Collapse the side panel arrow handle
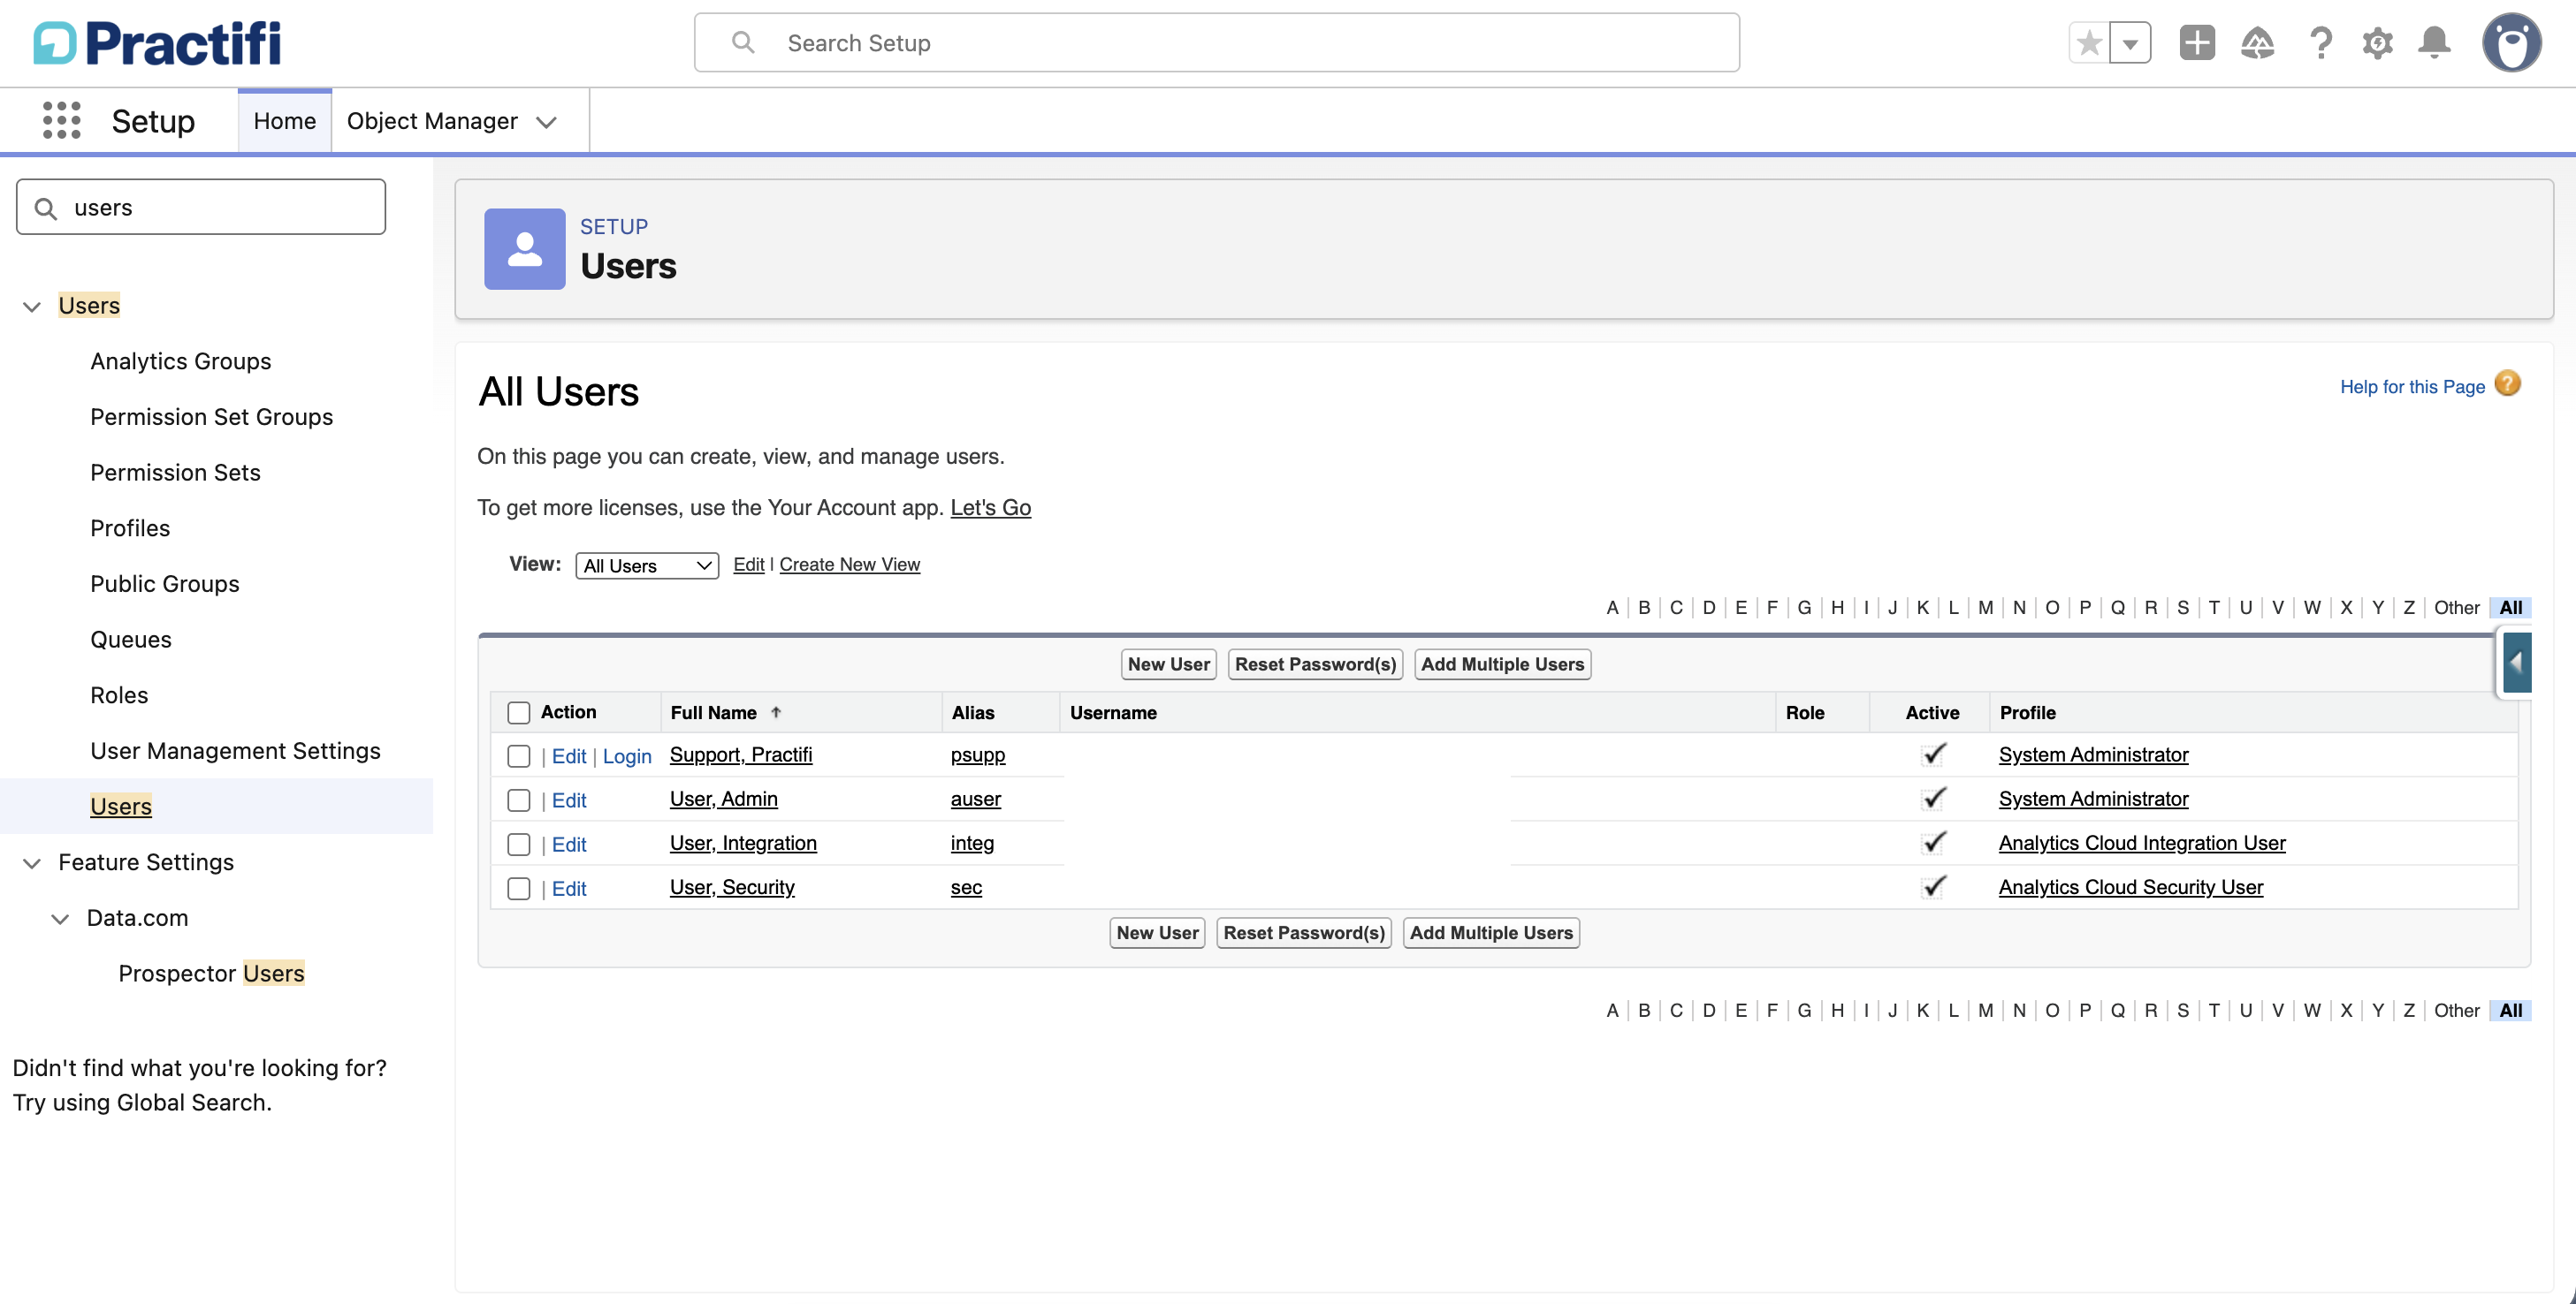Viewport: 2576px width, 1304px height. pyautogui.click(x=2517, y=663)
